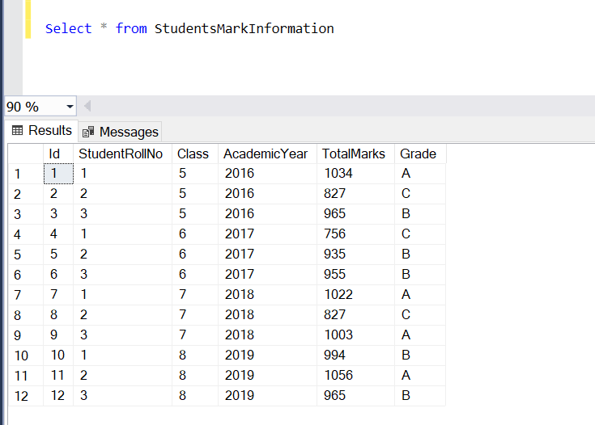The image size is (595, 425).
Task: Click the Grade column header
Action: pyautogui.click(x=418, y=154)
